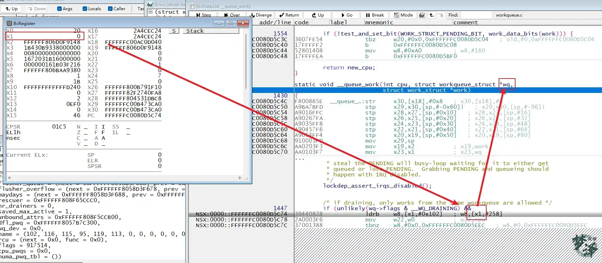Click the Register window horizontal scrollbar
Image resolution: width=602 pixels, height=263 pixels.
pos(124,178)
